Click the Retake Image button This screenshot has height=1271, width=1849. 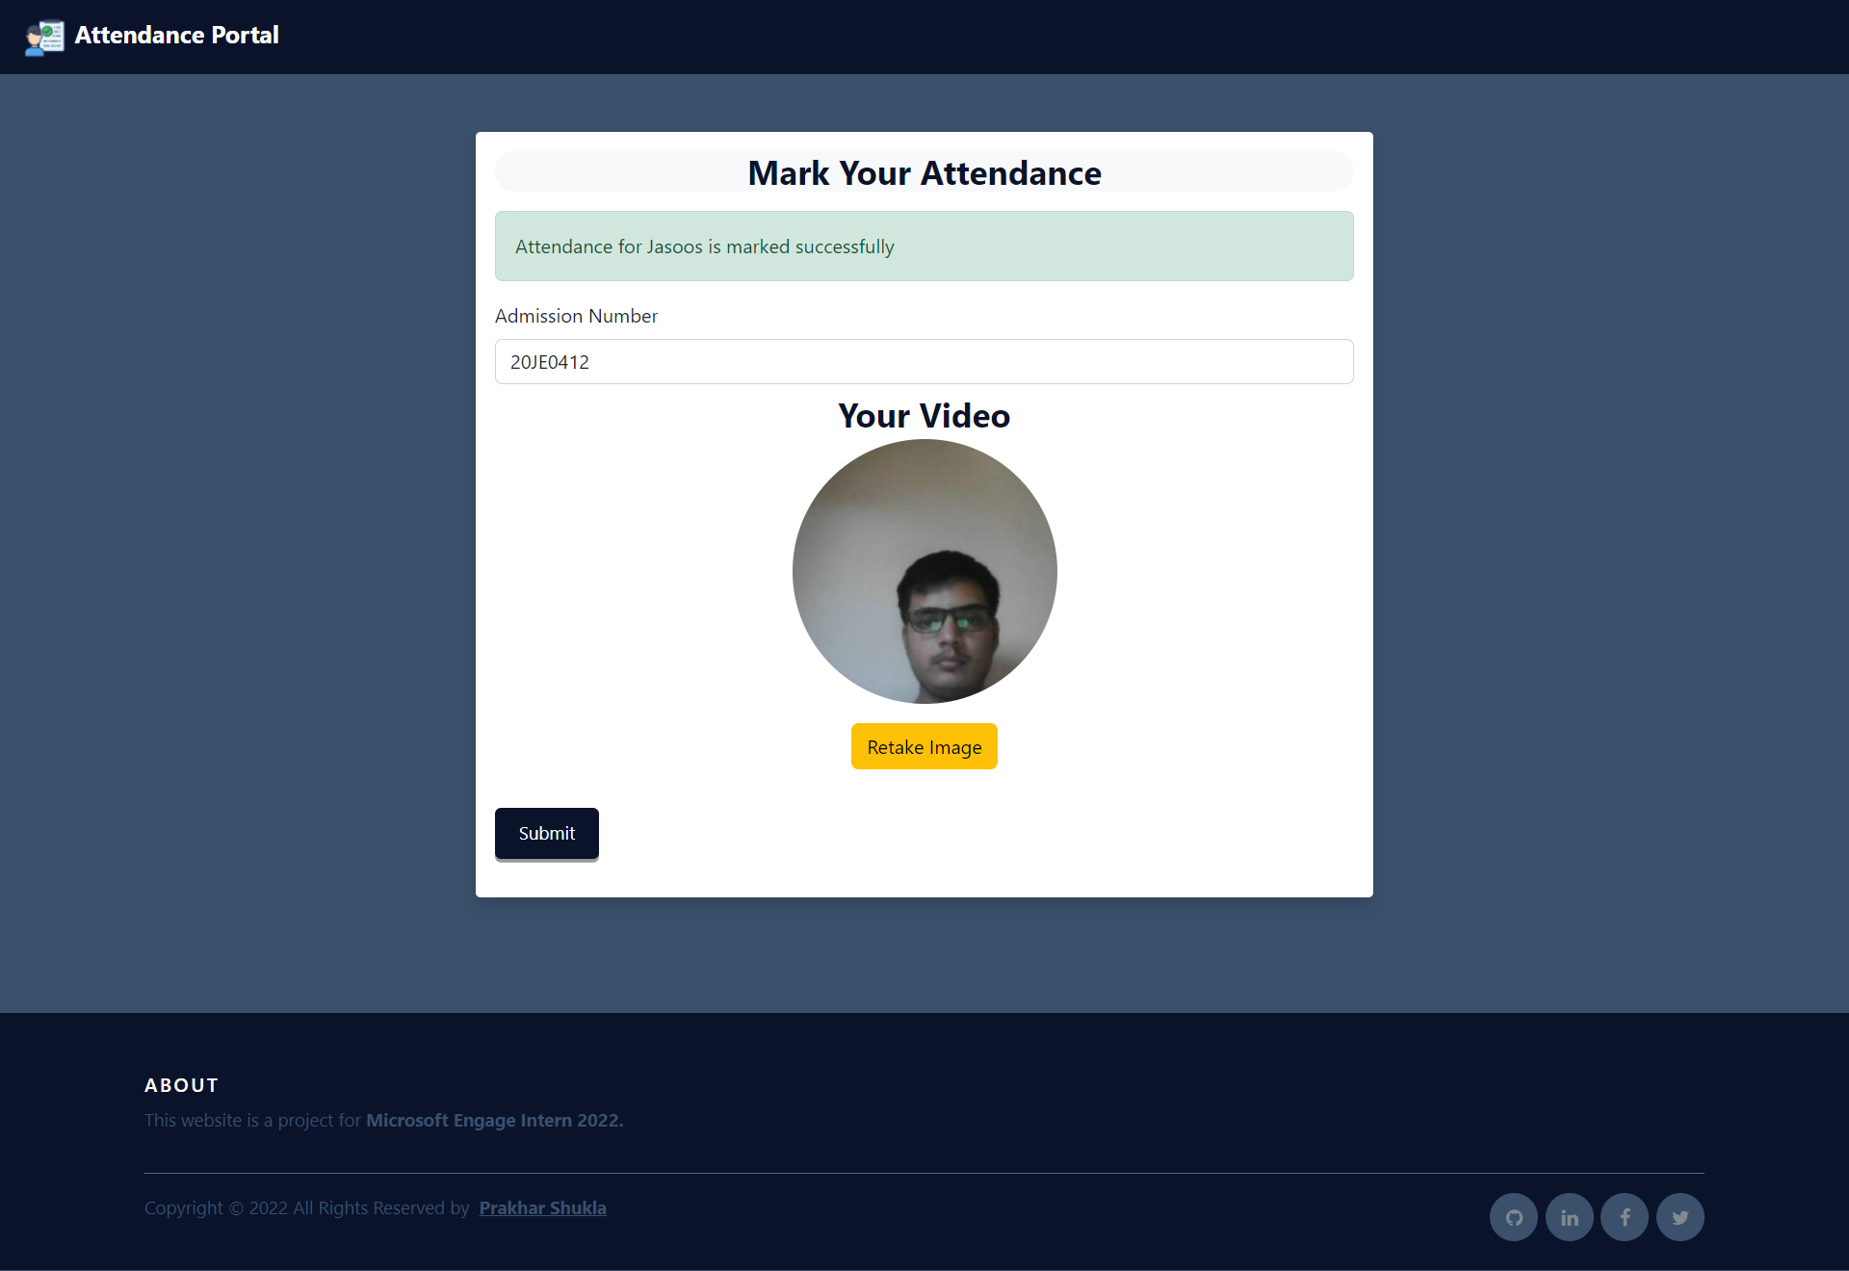pos(924,746)
